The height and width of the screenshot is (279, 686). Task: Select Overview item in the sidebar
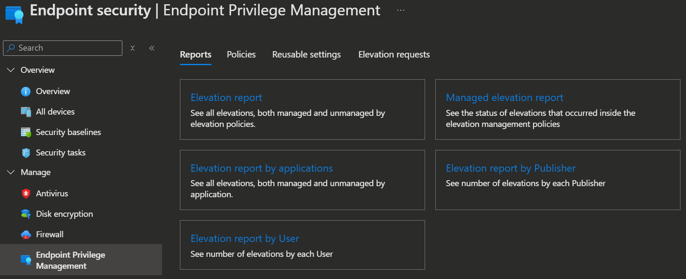53,91
